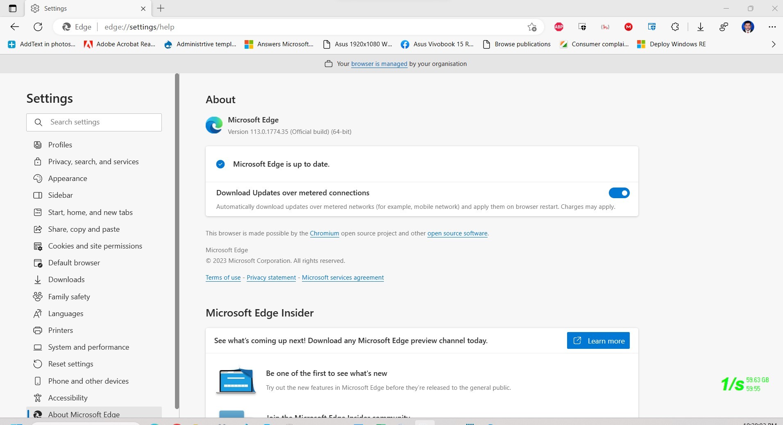The height and width of the screenshot is (425, 783).
Task: Click the Chromium link
Action: coord(325,233)
